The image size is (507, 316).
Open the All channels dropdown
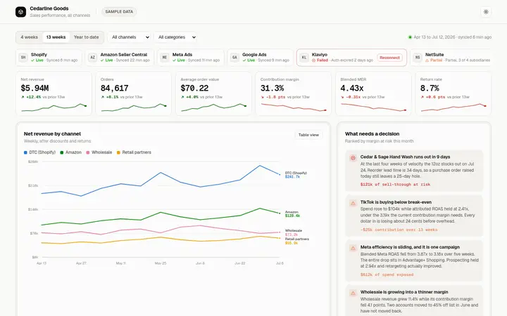coord(130,37)
